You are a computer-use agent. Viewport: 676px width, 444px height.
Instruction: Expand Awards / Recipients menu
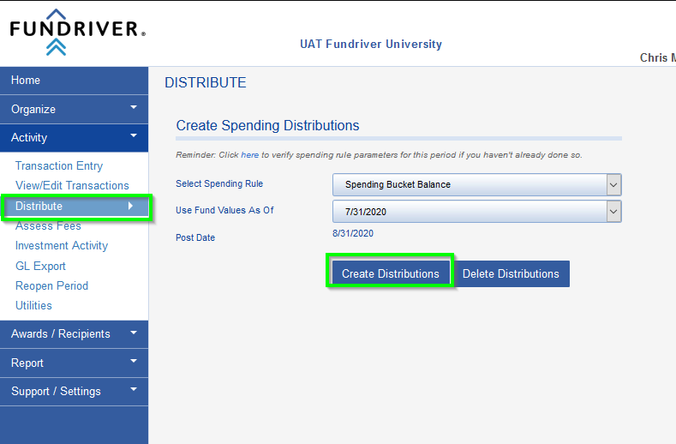(75, 334)
